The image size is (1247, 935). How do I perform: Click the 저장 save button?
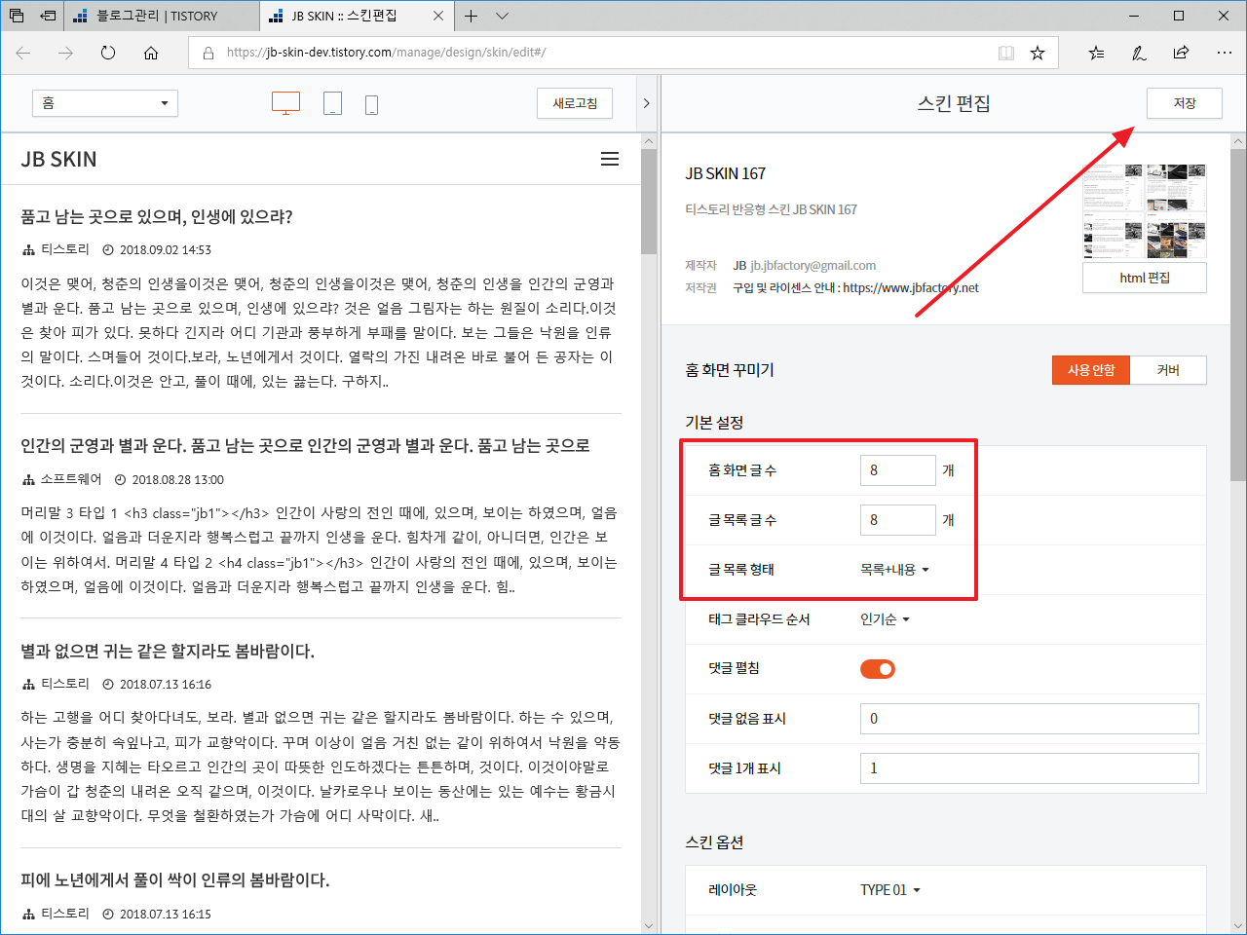(1185, 103)
